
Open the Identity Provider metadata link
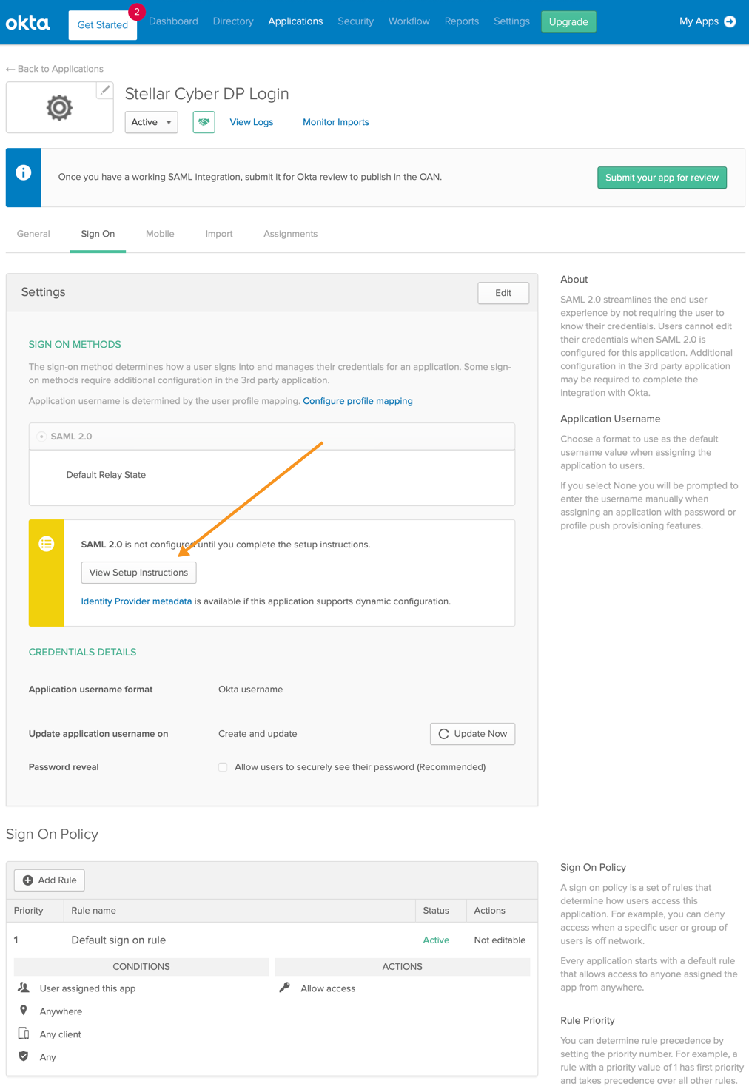coord(136,601)
